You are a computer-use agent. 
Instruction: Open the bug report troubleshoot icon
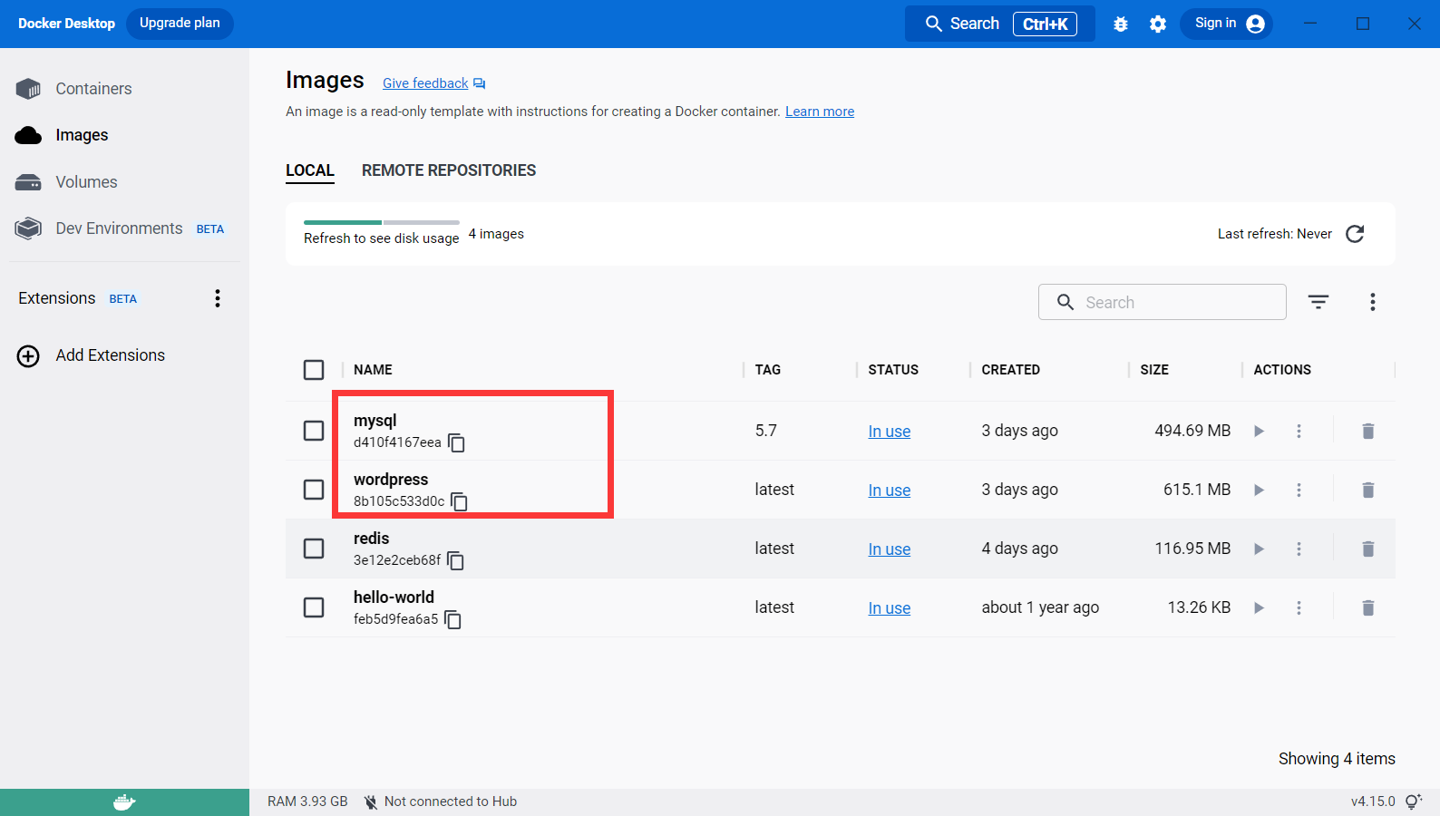(1121, 24)
